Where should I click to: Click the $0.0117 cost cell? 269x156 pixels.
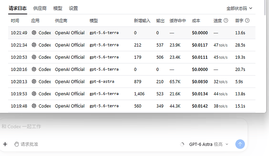pos(200,45)
